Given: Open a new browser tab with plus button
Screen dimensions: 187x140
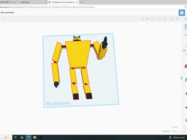Looking at the screenshot, I should (82, 2).
